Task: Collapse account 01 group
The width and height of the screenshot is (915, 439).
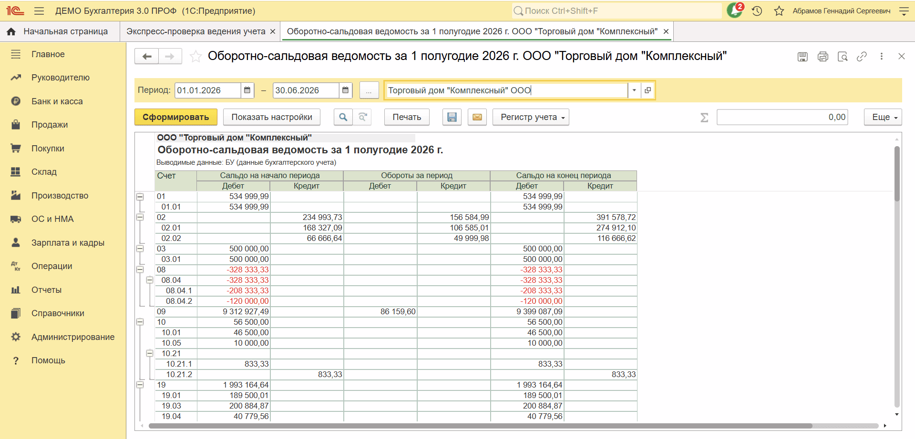Action: [x=140, y=196]
